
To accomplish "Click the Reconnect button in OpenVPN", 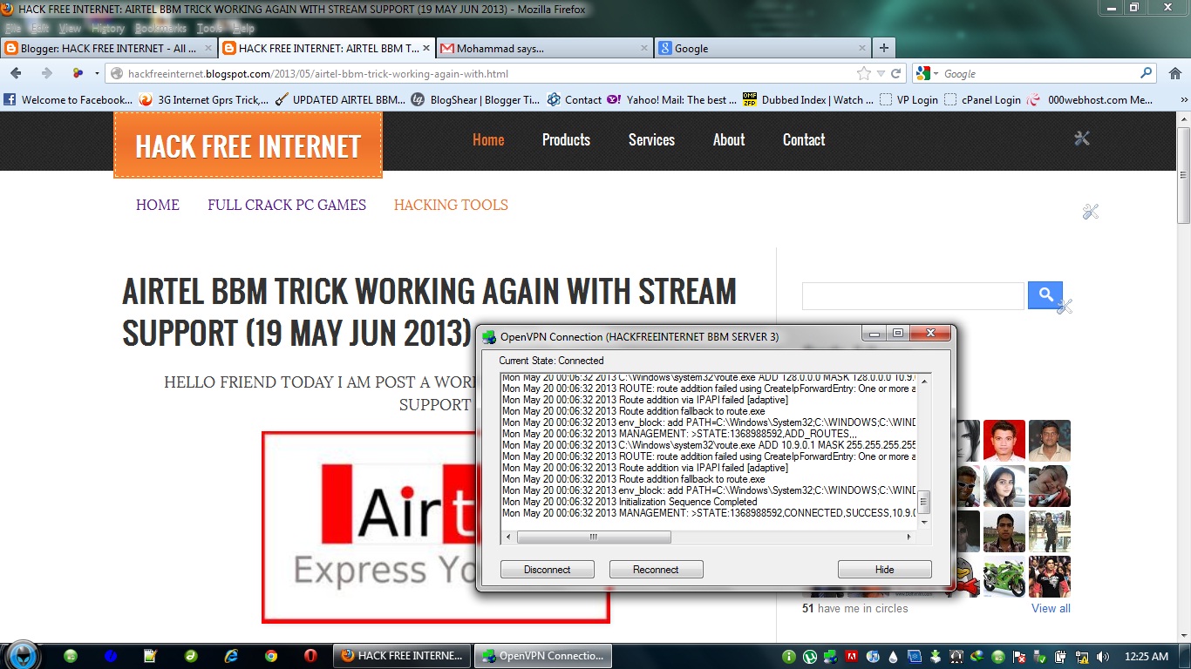I will click(x=656, y=570).
